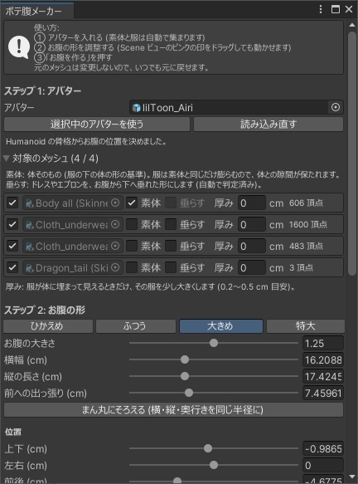Click the お腹の大きさ slider handle
Viewport: 358px width, 484px height.
click(x=214, y=343)
